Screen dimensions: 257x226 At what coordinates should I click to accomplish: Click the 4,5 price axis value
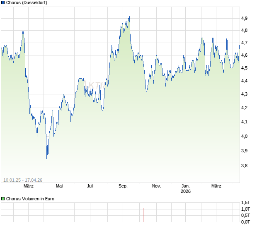244,68
